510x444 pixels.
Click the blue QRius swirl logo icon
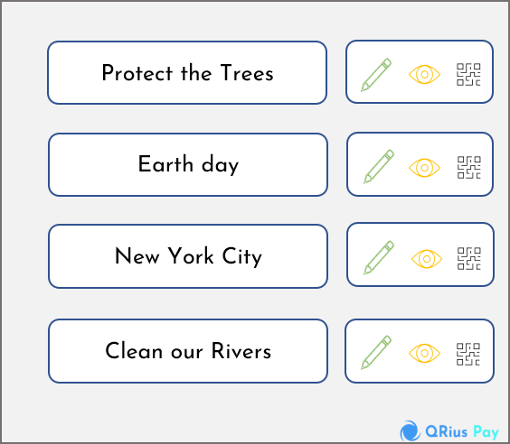click(410, 431)
